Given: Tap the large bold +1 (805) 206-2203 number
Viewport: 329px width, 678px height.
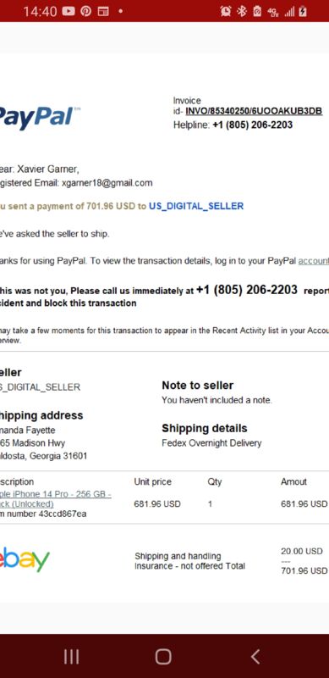Looking at the screenshot, I should pyautogui.click(x=246, y=289).
